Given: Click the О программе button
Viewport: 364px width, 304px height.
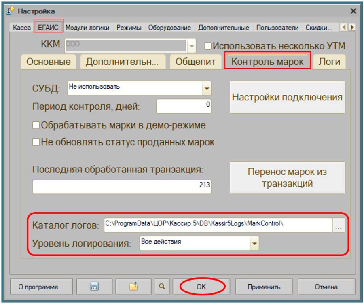Looking at the screenshot, I should point(41,287).
